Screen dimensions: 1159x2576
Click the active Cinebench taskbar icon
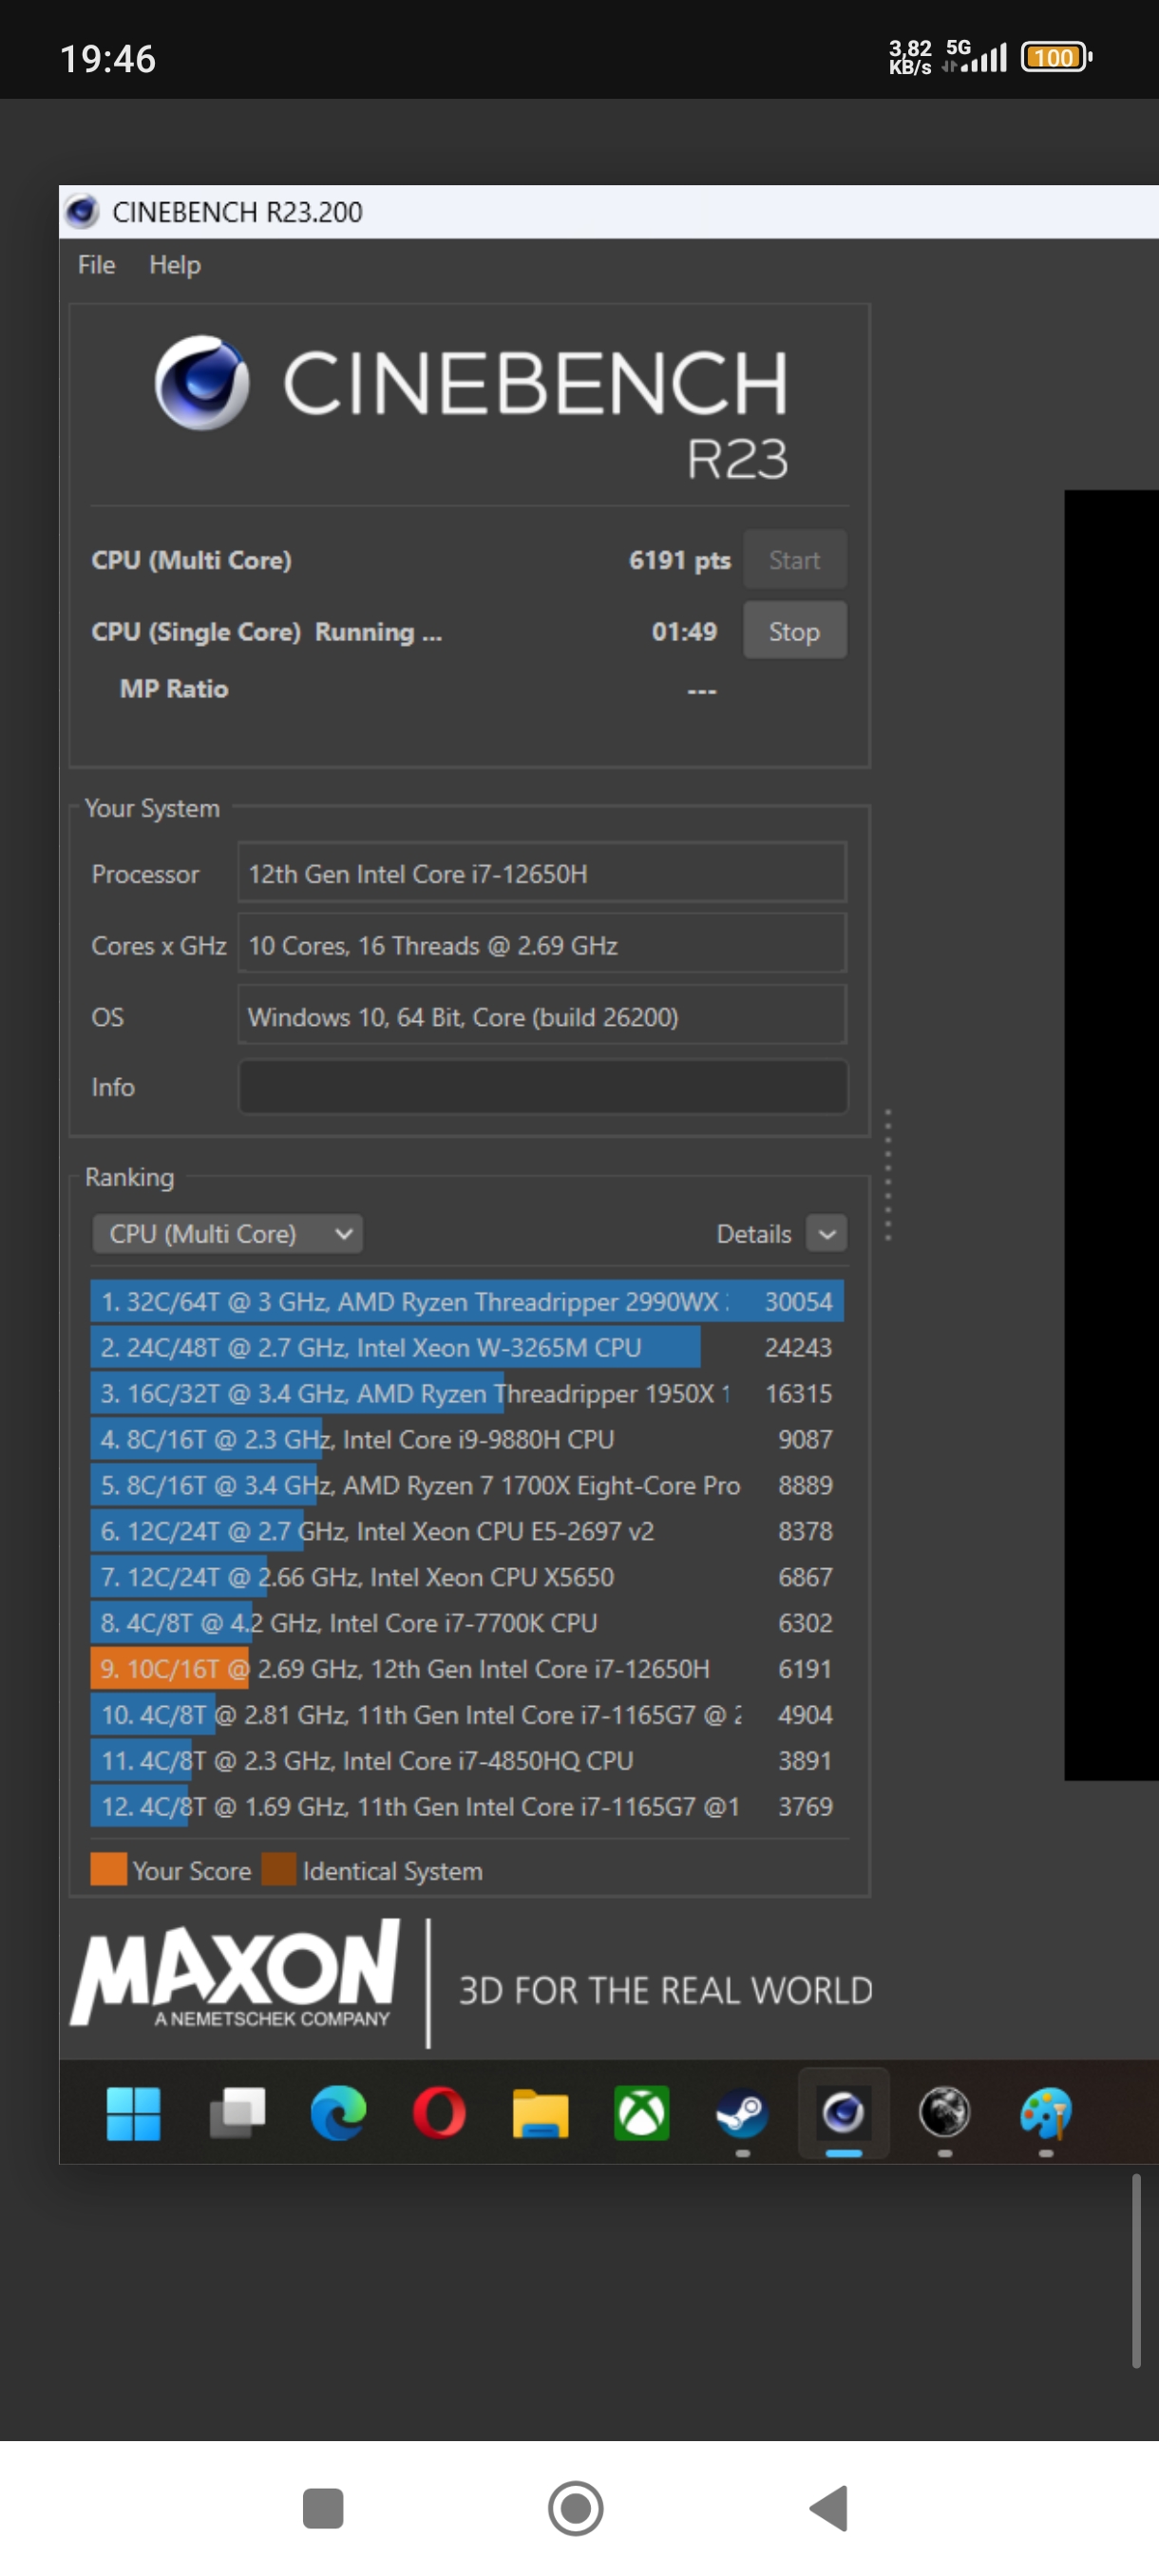(843, 2114)
